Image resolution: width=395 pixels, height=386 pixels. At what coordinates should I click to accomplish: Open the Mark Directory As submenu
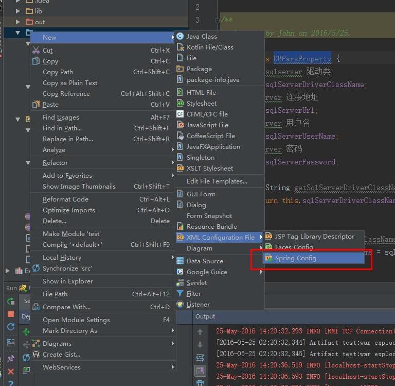103,331
